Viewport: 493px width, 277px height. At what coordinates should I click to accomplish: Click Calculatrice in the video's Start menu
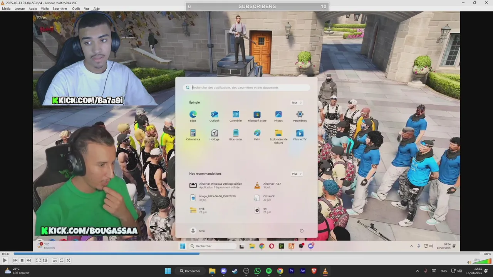pyautogui.click(x=193, y=135)
